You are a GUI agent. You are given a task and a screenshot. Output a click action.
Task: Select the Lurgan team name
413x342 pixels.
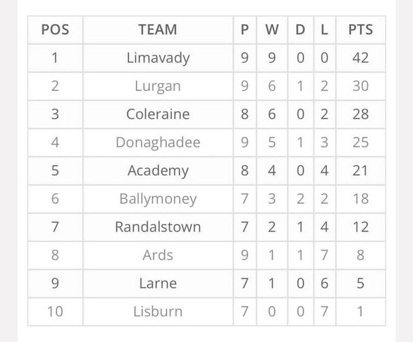(158, 86)
